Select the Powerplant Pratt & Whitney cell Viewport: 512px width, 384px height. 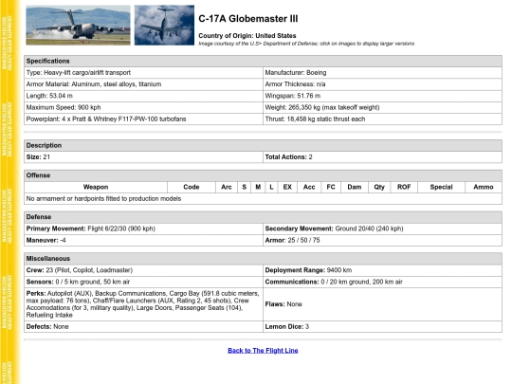(143, 119)
